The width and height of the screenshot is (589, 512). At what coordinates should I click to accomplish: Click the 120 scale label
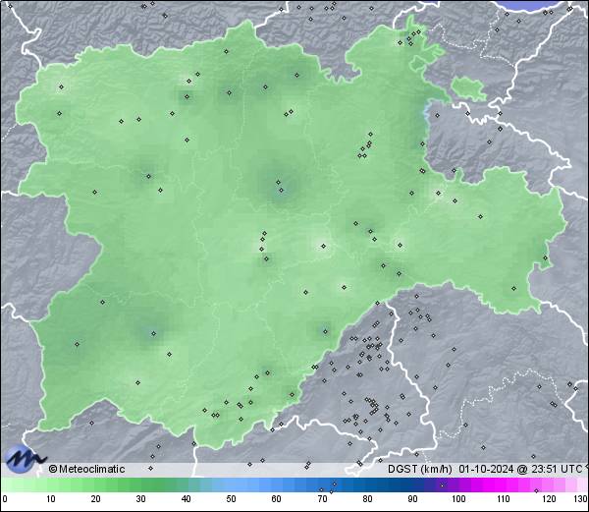(x=549, y=499)
